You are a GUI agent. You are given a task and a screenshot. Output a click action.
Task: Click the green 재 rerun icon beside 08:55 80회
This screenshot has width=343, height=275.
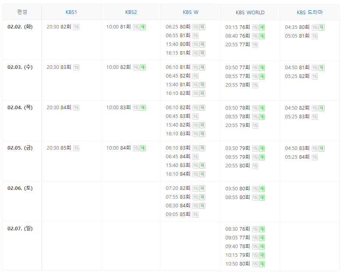point(262,197)
